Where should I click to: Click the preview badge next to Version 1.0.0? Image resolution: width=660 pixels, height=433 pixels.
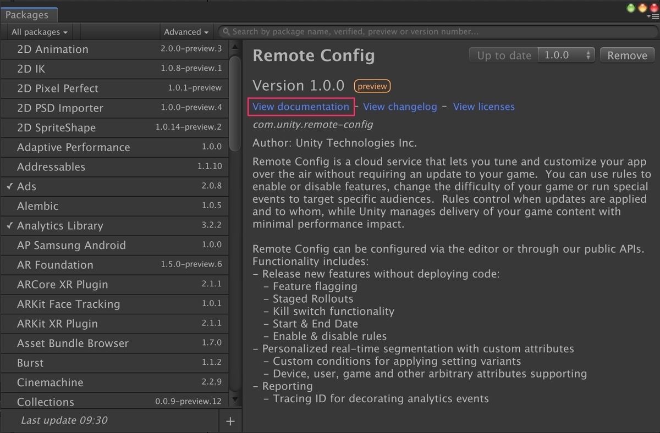click(372, 86)
